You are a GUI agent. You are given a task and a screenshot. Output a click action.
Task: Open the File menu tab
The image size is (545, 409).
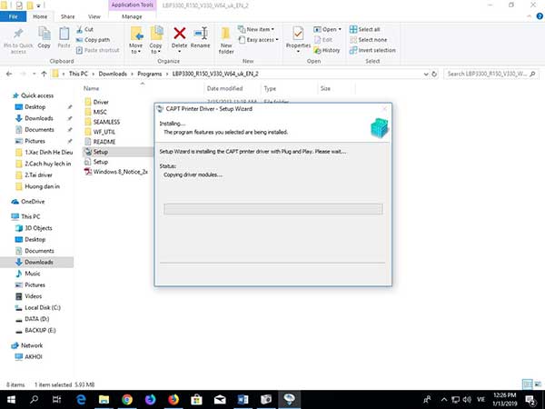pyautogui.click(x=14, y=16)
